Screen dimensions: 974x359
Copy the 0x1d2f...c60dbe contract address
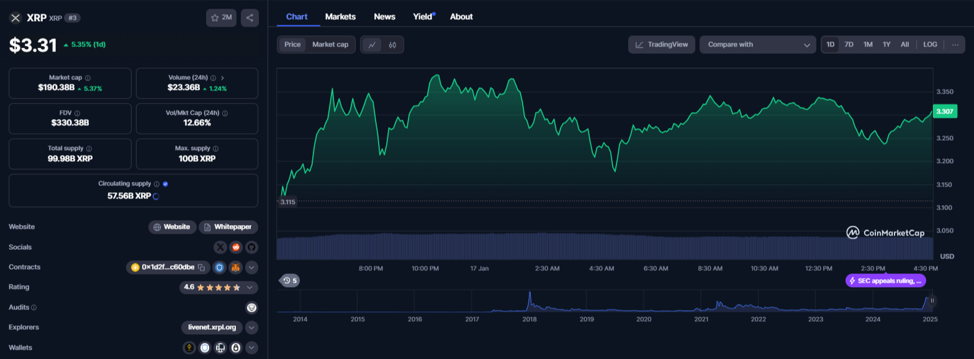pyautogui.click(x=201, y=268)
